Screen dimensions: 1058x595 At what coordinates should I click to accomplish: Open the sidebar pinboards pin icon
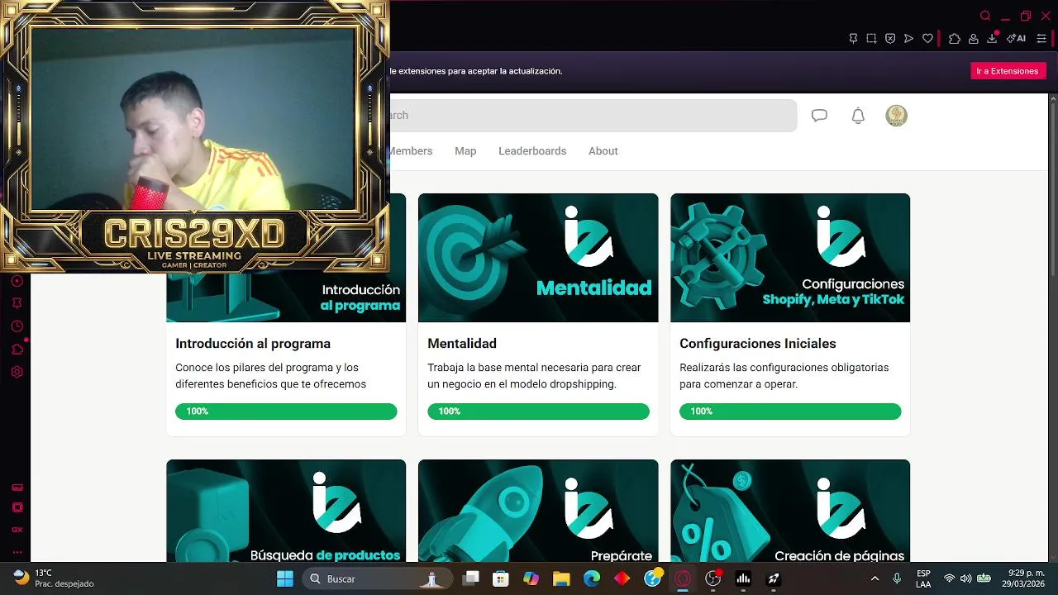tap(17, 303)
